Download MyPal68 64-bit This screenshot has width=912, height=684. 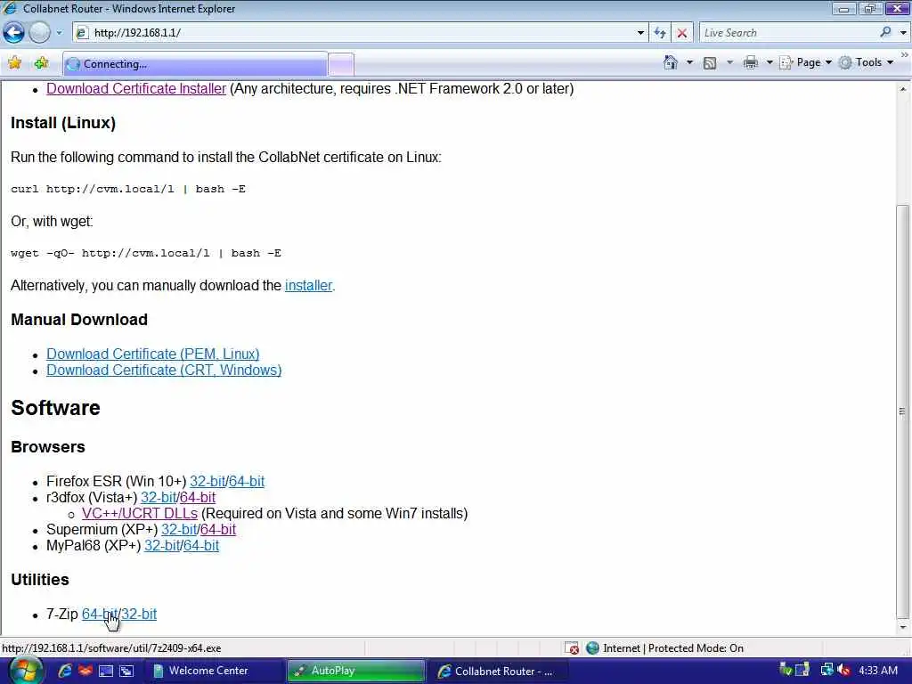(x=201, y=546)
